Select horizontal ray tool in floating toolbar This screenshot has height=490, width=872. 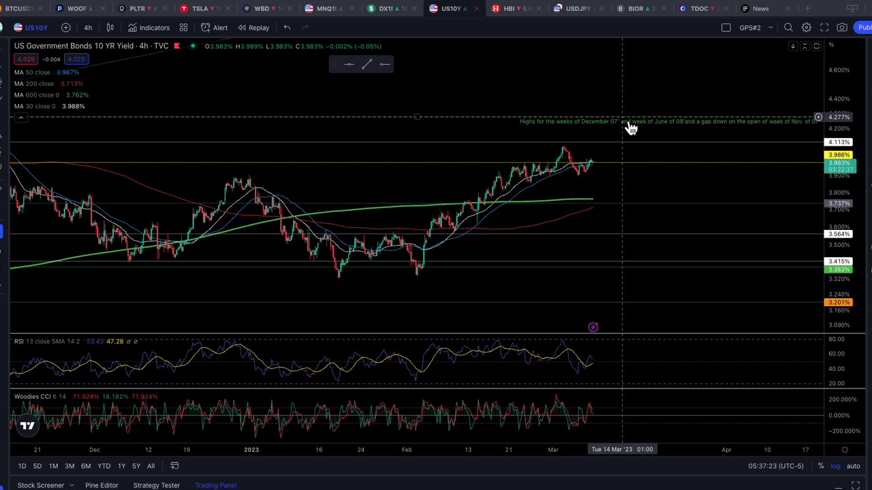385,64
